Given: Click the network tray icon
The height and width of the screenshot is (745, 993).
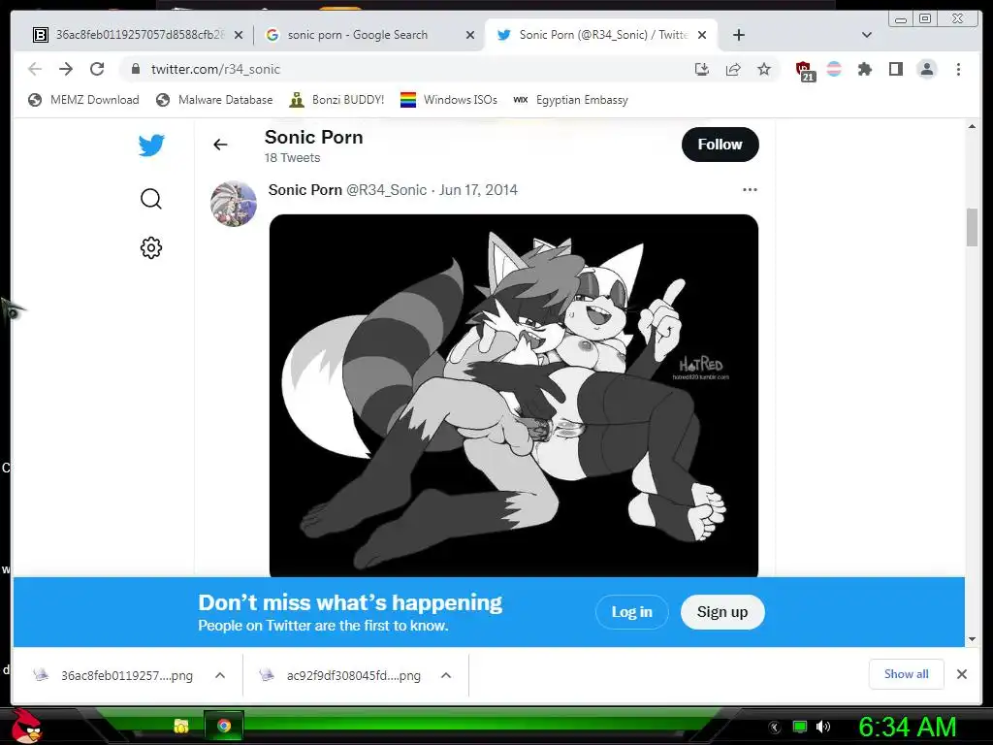Looking at the screenshot, I should click(x=800, y=727).
